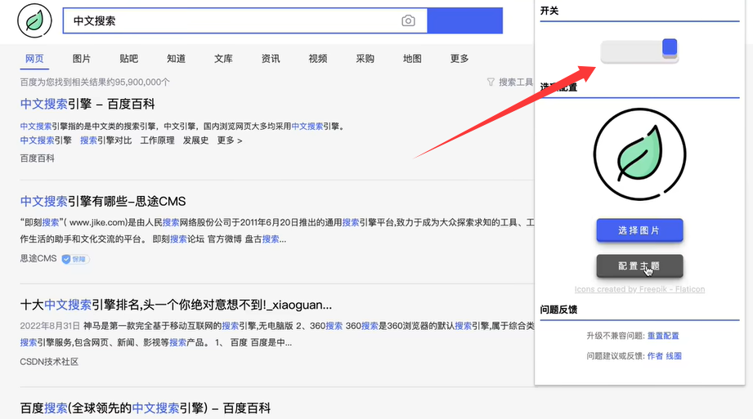Open the 搜索引擎对比 sublink
This screenshot has height=419, width=753.
tap(105, 140)
